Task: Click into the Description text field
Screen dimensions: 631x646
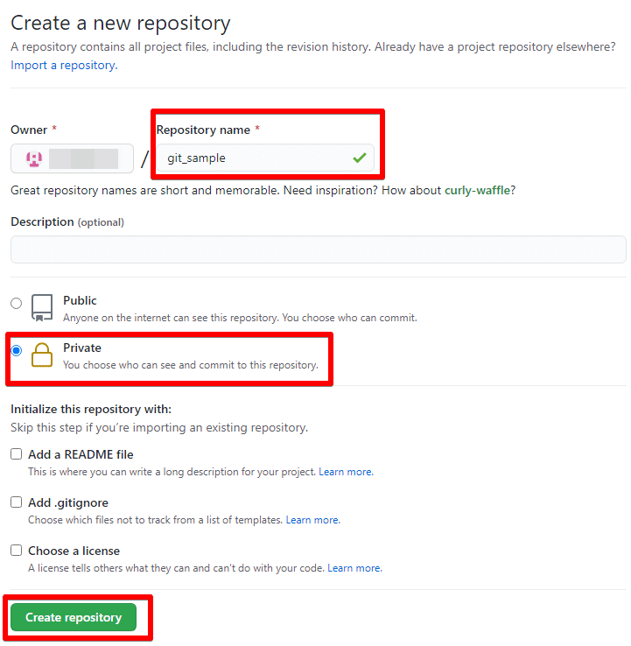Action: (x=319, y=249)
